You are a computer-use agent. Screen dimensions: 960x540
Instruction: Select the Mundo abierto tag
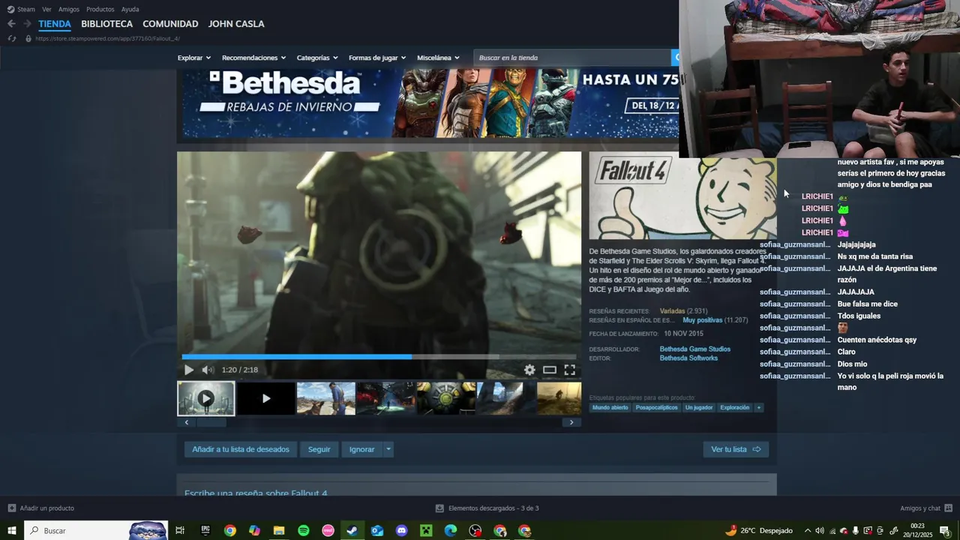pos(610,408)
